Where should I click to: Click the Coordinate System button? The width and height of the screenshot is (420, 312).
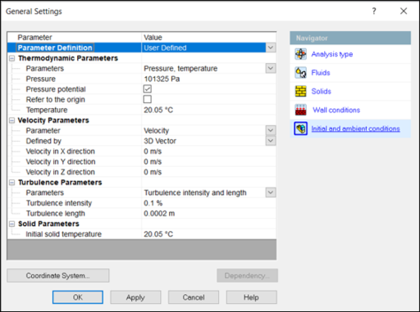[58, 275]
